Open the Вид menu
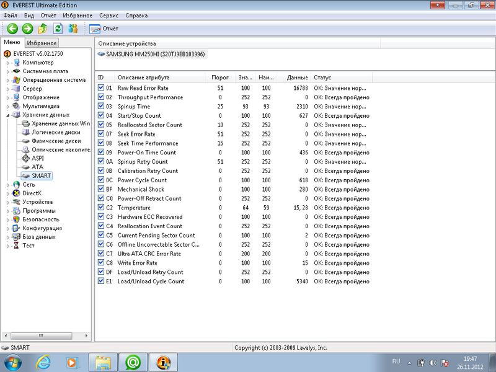This screenshot has height=372, width=496. (29, 15)
